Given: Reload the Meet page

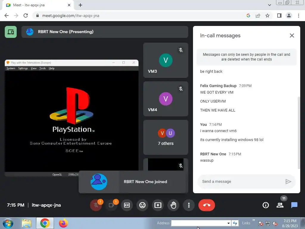Looking at the screenshot, I should click(x=26, y=16).
